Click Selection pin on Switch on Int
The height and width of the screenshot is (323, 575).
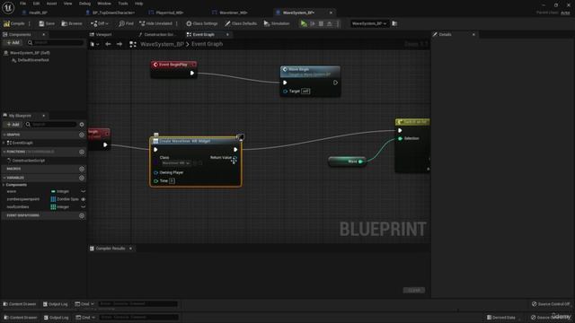point(400,138)
